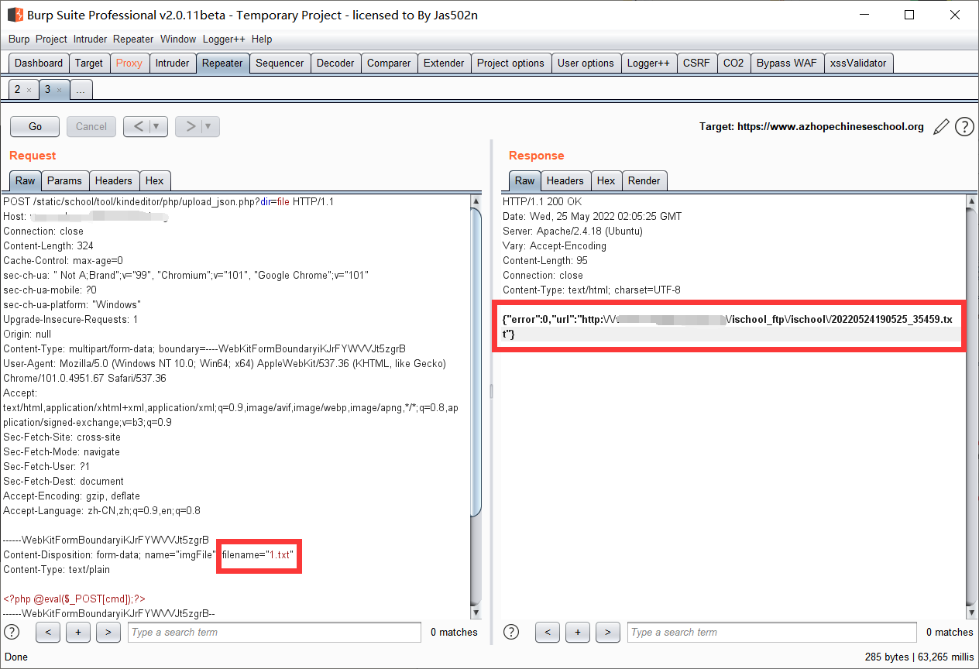The width and height of the screenshot is (979, 669).
Task: Click the Cancel button
Action: click(91, 126)
